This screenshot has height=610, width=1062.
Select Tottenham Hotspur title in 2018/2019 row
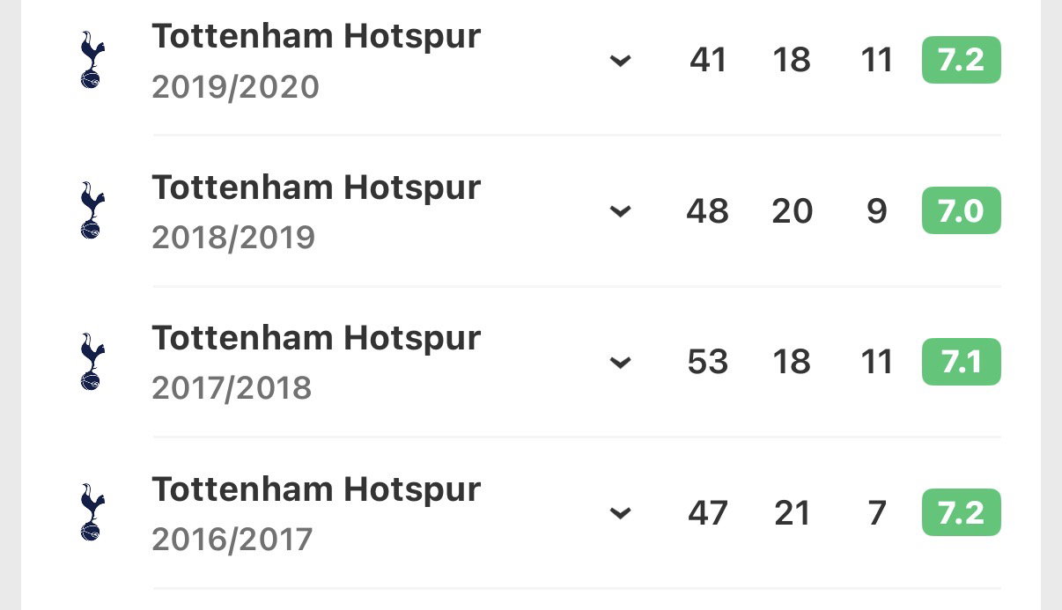(x=316, y=187)
